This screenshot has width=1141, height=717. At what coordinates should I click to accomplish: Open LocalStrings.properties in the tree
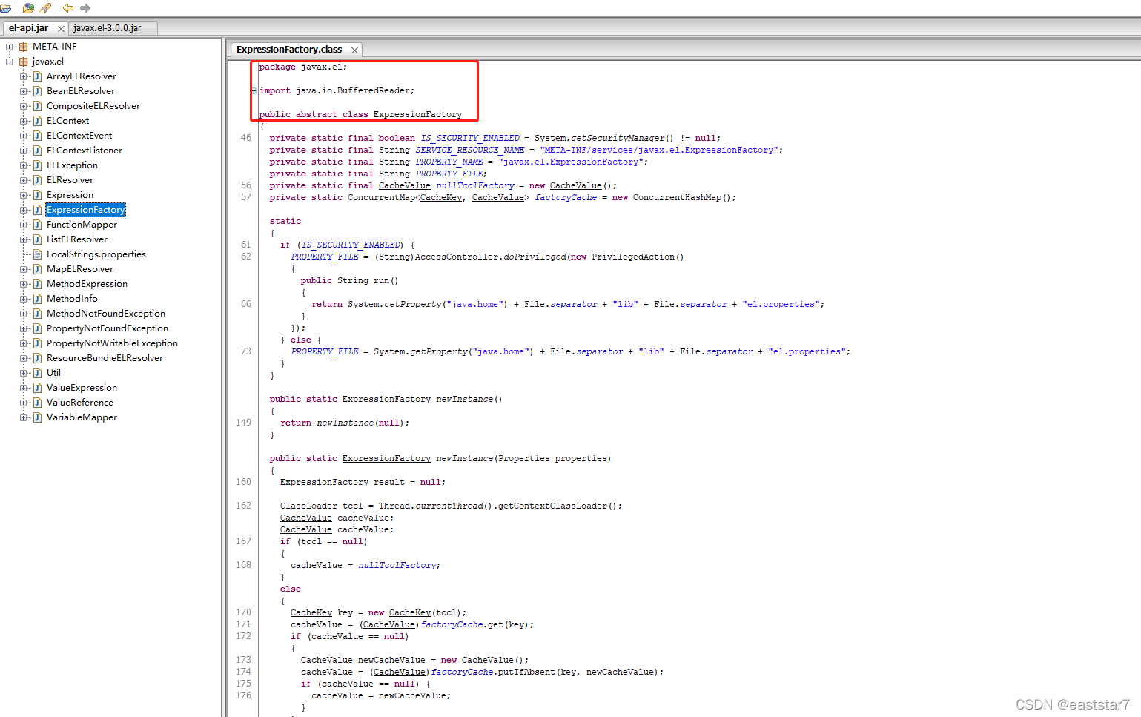pos(96,254)
